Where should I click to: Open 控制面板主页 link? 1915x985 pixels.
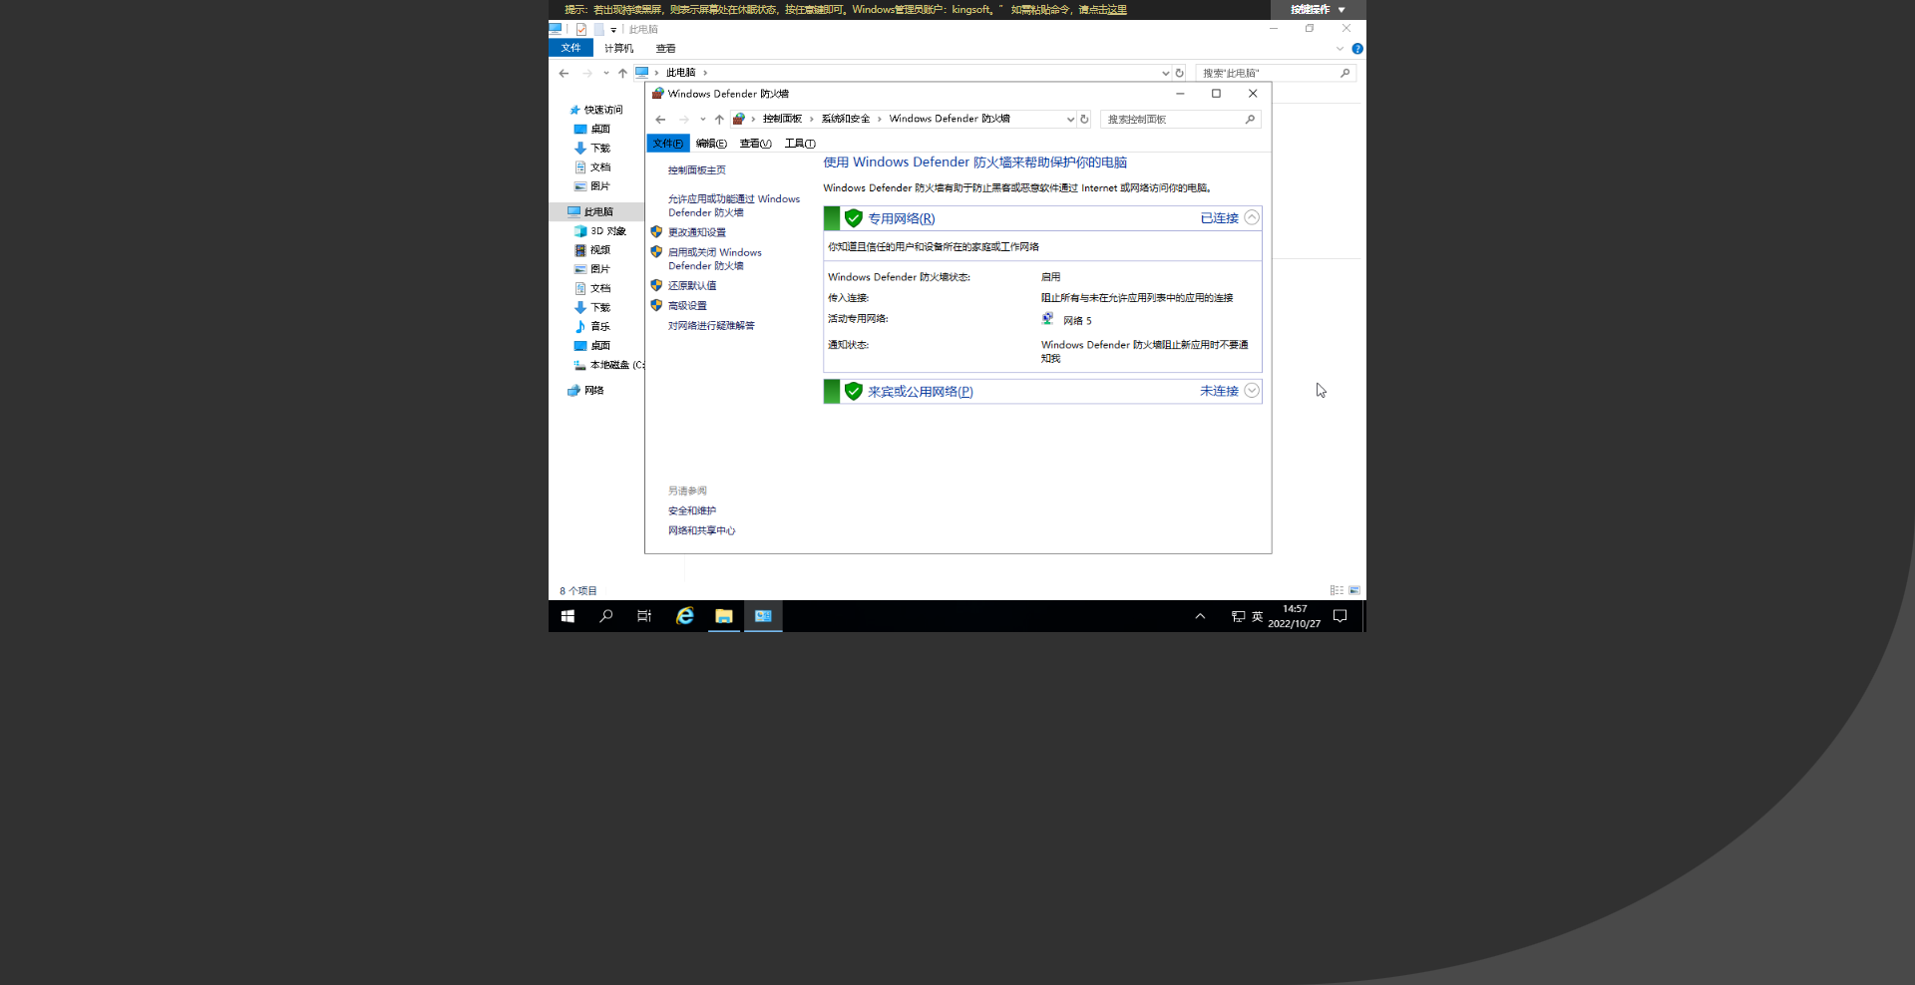coord(696,170)
